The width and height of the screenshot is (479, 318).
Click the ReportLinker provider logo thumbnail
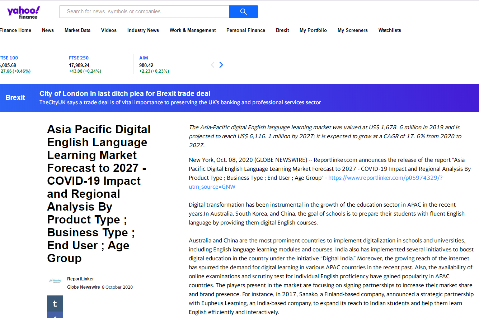(x=55, y=281)
